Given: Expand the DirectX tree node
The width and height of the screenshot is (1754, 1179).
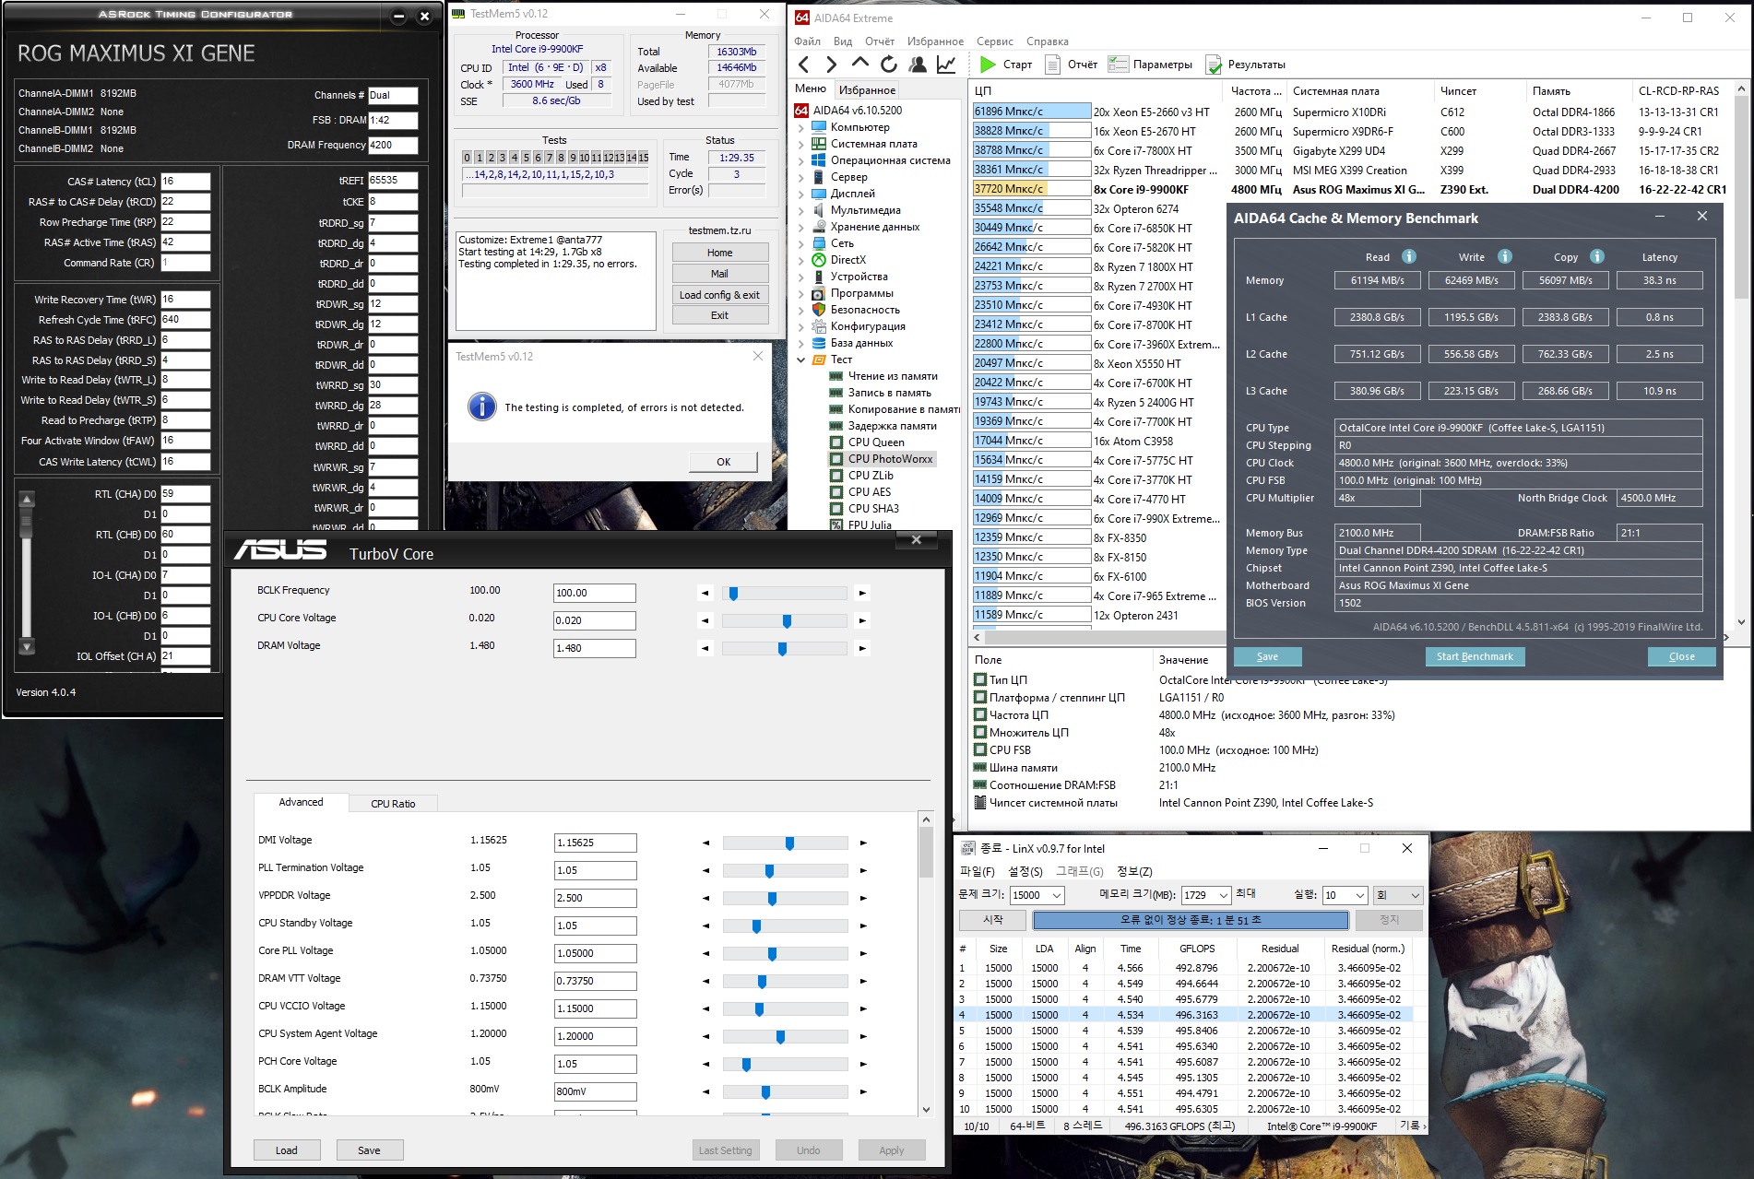Looking at the screenshot, I should click(801, 260).
